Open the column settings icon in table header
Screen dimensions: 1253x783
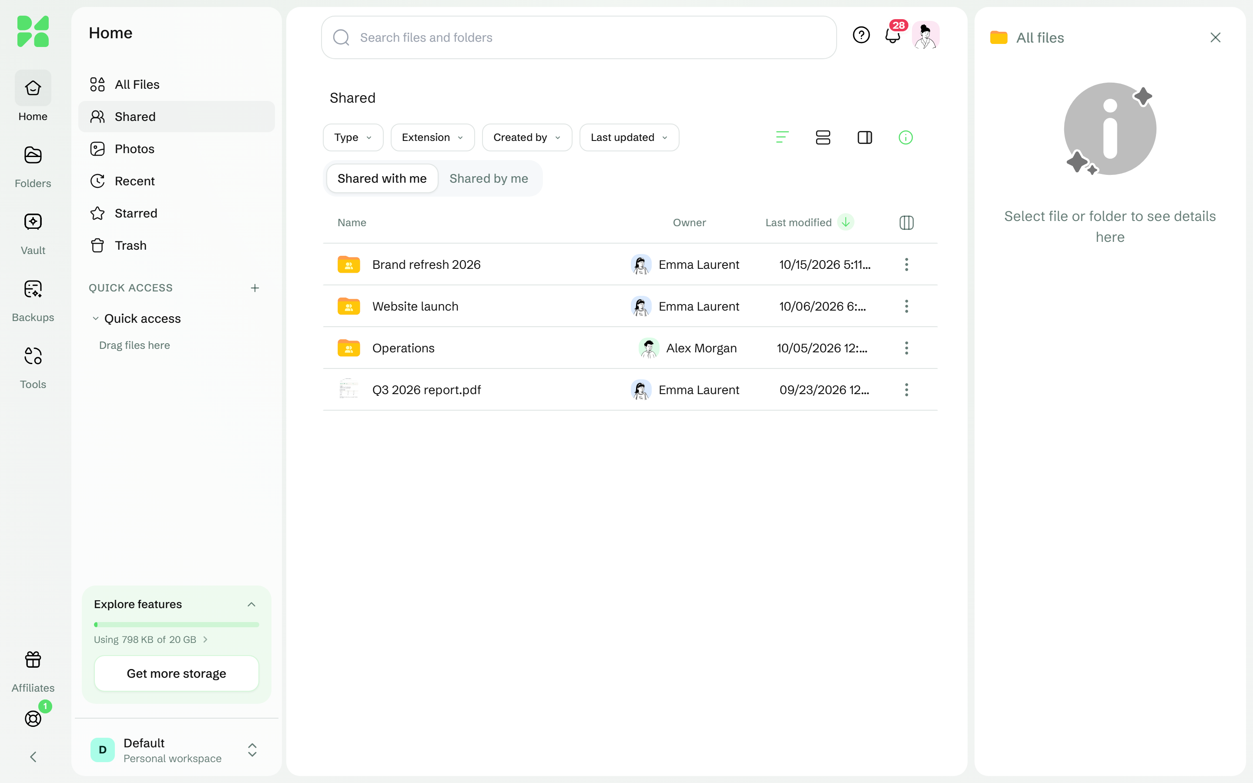click(906, 223)
